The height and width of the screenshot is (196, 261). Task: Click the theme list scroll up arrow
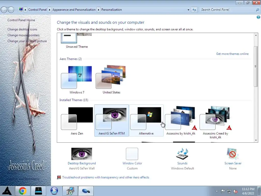(256, 35)
